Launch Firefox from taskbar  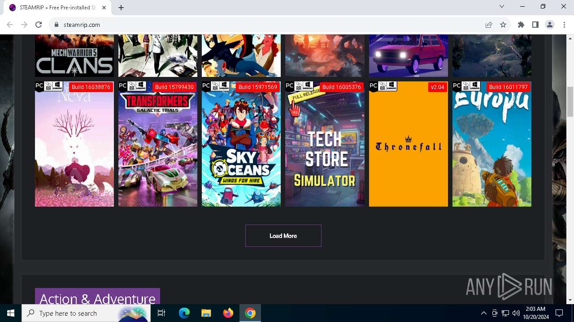click(x=228, y=313)
